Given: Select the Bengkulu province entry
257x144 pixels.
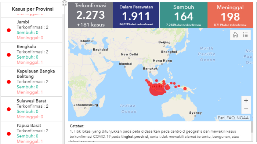Looking at the screenshot, I should tap(32, 55).
